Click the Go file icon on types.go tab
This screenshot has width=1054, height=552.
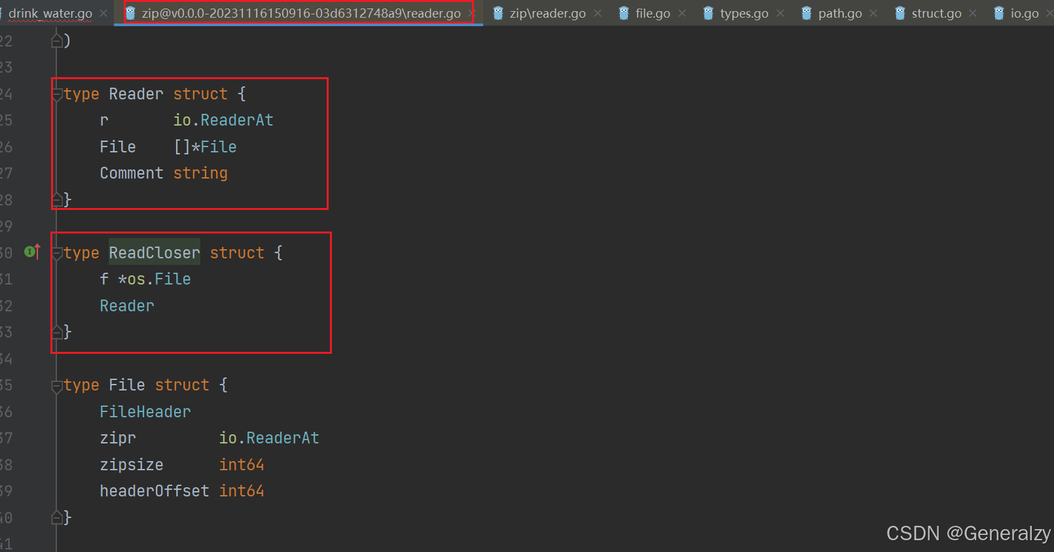coord(708,13)
